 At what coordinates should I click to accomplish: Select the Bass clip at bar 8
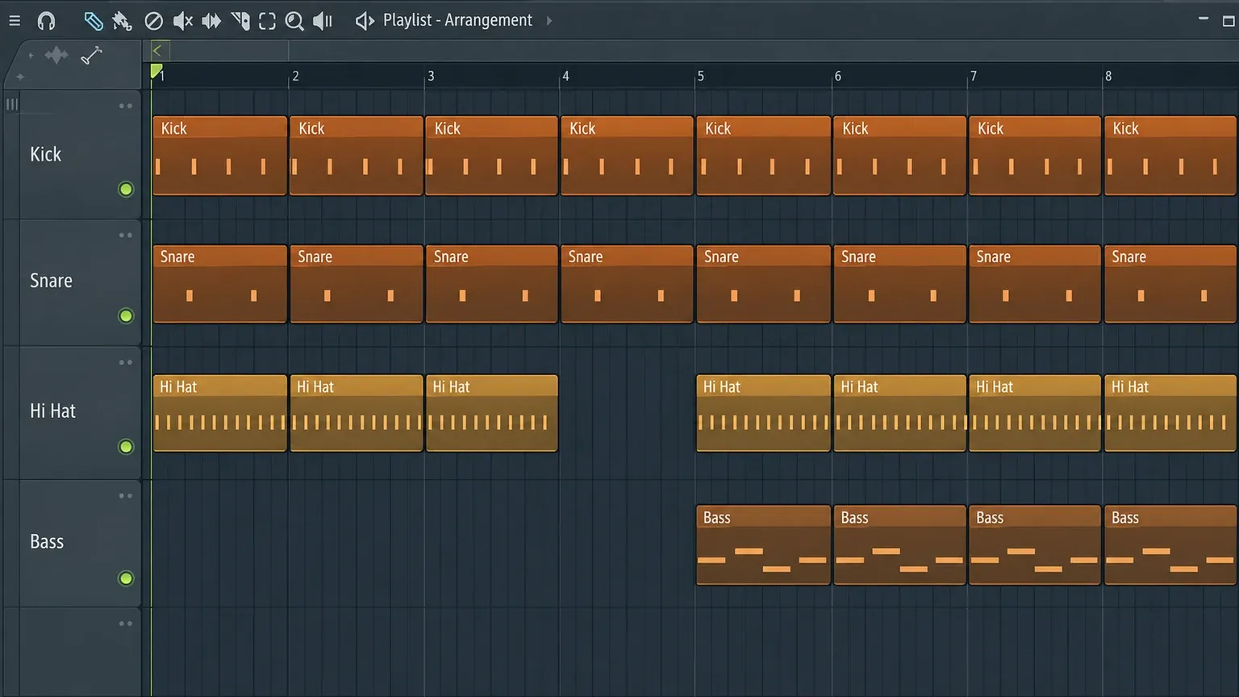coord(1170,545)
